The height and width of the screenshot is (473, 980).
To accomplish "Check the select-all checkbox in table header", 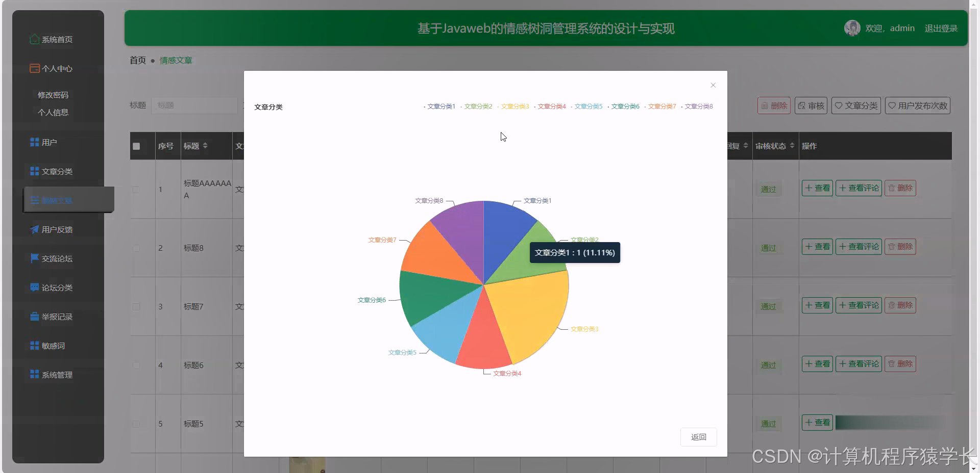I will coord(136,146).
